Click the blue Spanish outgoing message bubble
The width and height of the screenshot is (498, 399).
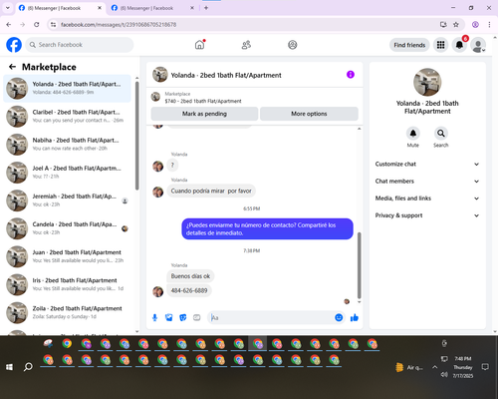click(x=267, y=228)
